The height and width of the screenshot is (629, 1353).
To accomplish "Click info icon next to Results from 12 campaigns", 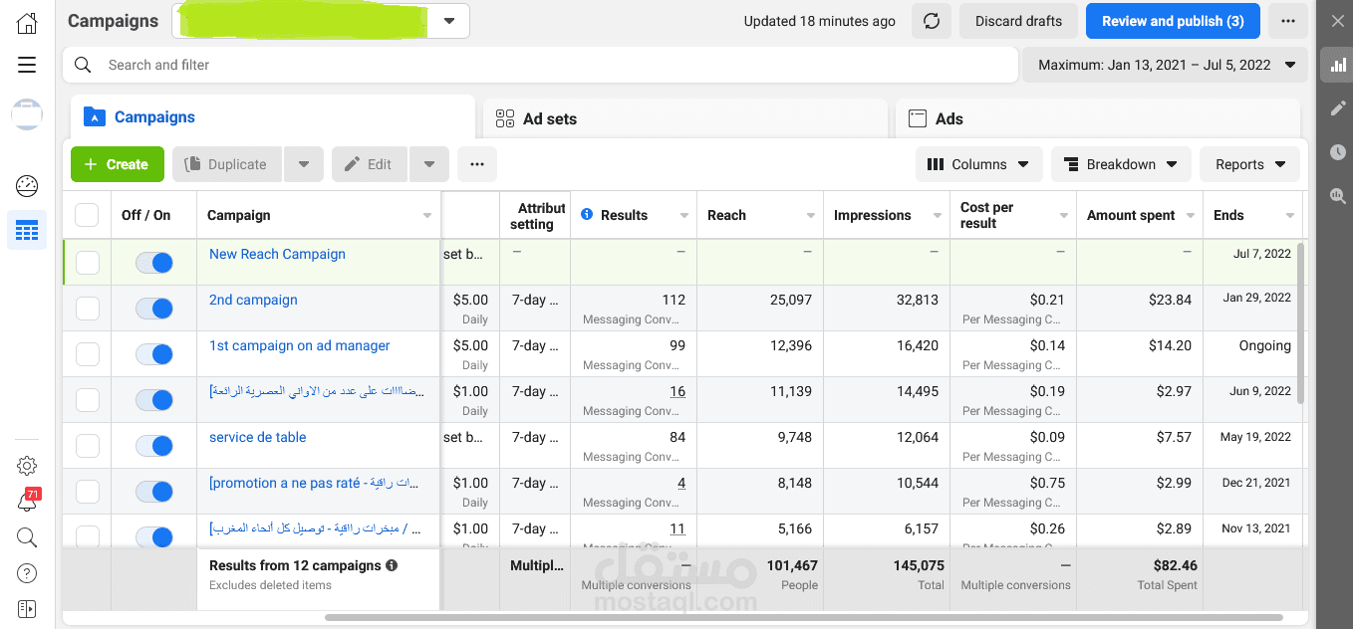I will click(x=392, y=565).
